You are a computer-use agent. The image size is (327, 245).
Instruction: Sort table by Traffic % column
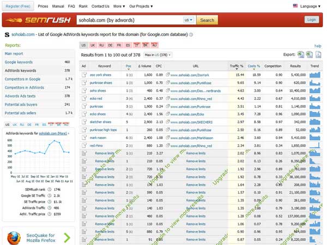[x=237, y=66]
